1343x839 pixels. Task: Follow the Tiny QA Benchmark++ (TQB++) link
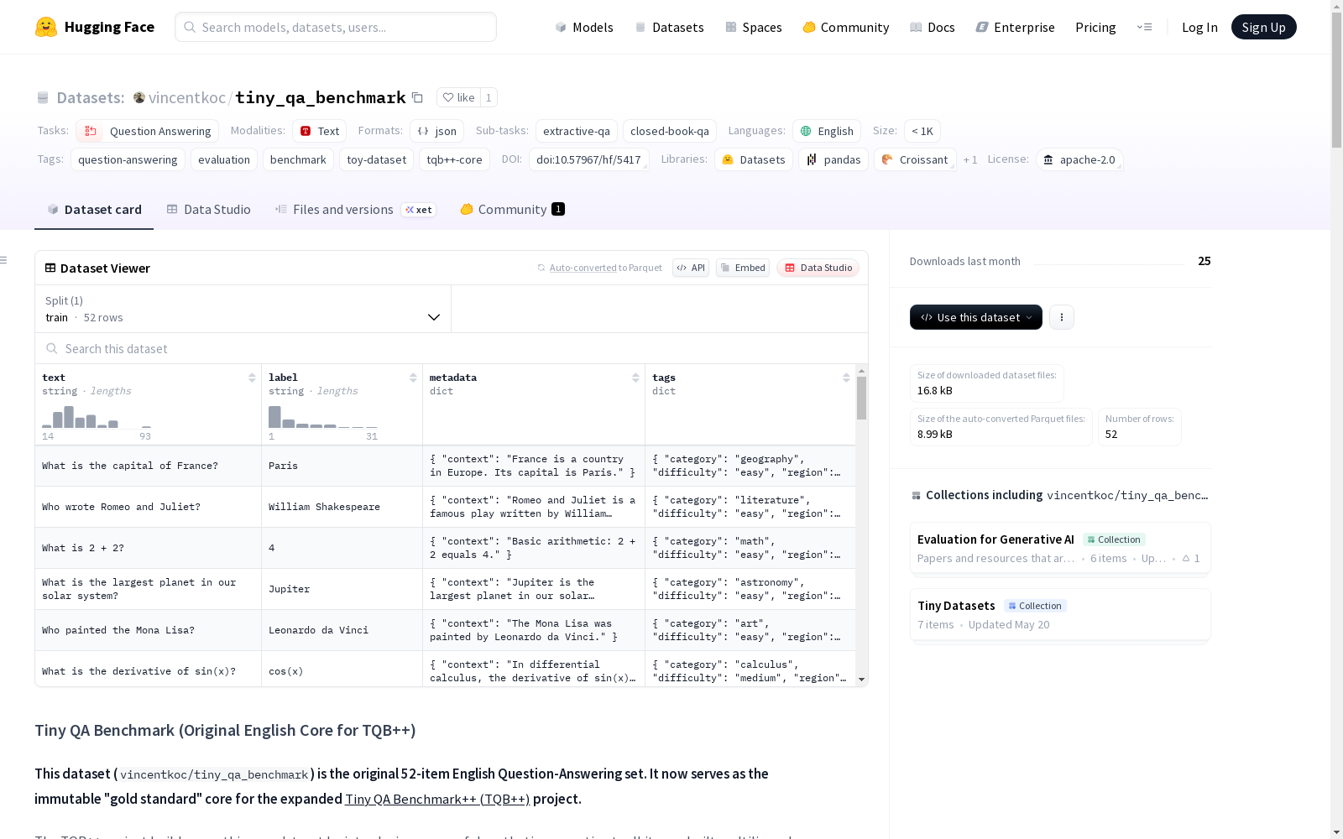click(x=437, y=799)
